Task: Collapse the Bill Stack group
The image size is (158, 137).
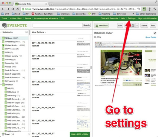Action: [1, 85]
